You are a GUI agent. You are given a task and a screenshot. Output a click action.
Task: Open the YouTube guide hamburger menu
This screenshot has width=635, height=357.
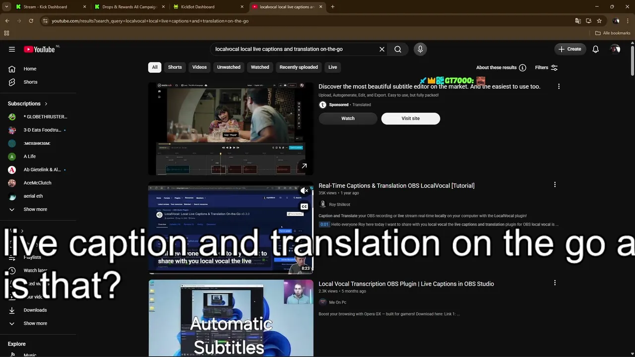pos(12,49)
